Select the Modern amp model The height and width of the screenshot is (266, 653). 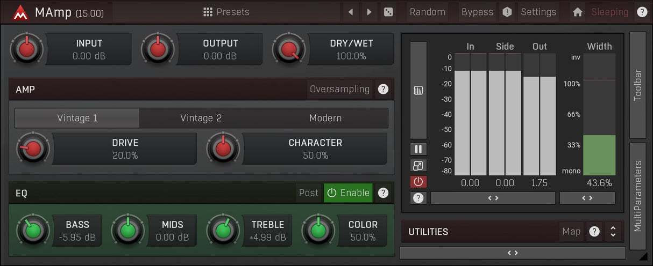pos(325,118)
